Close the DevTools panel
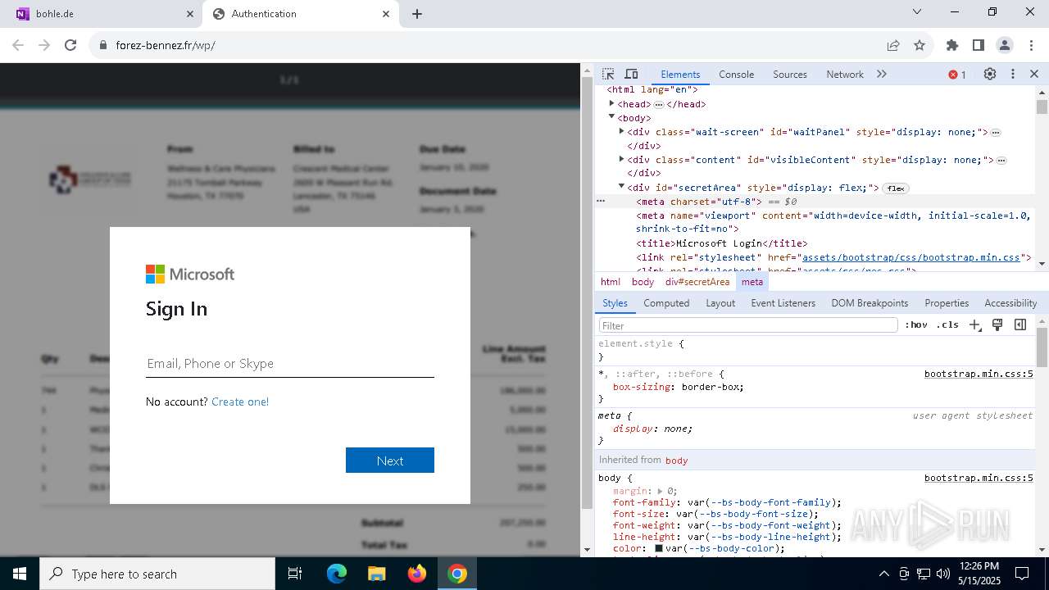The image size is (1049, 590). pos(1034,74)
